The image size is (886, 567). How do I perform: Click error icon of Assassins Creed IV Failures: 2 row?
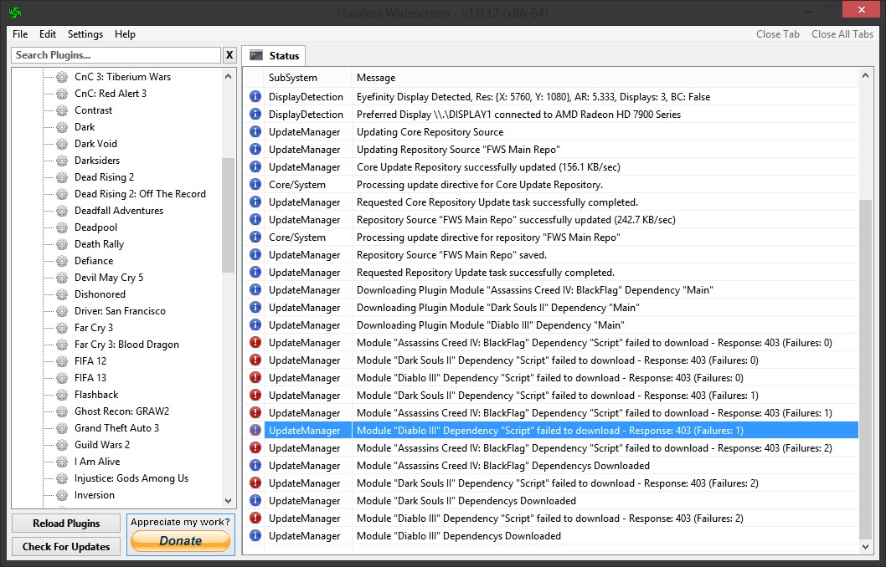[255, 447]
